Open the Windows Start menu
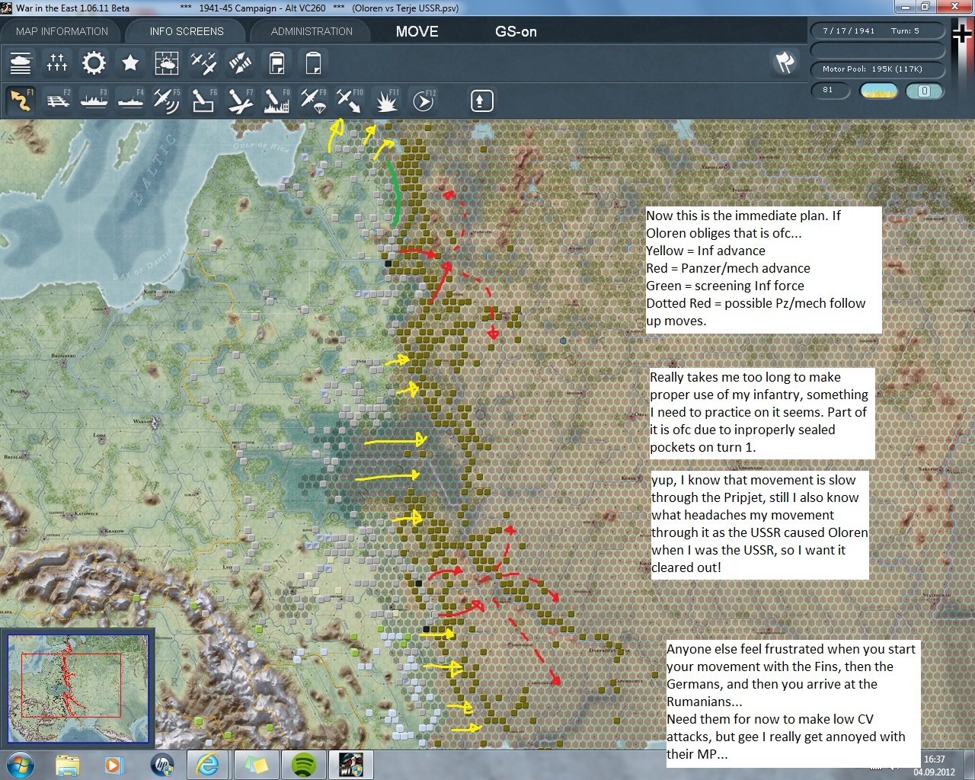975x780 pixels. (x=20, y=764)
